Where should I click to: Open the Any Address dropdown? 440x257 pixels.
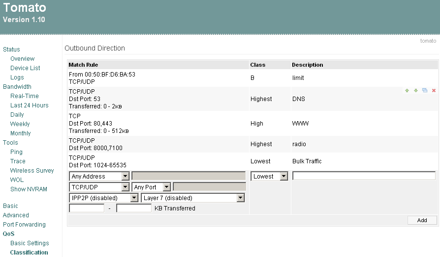point(99,177)
